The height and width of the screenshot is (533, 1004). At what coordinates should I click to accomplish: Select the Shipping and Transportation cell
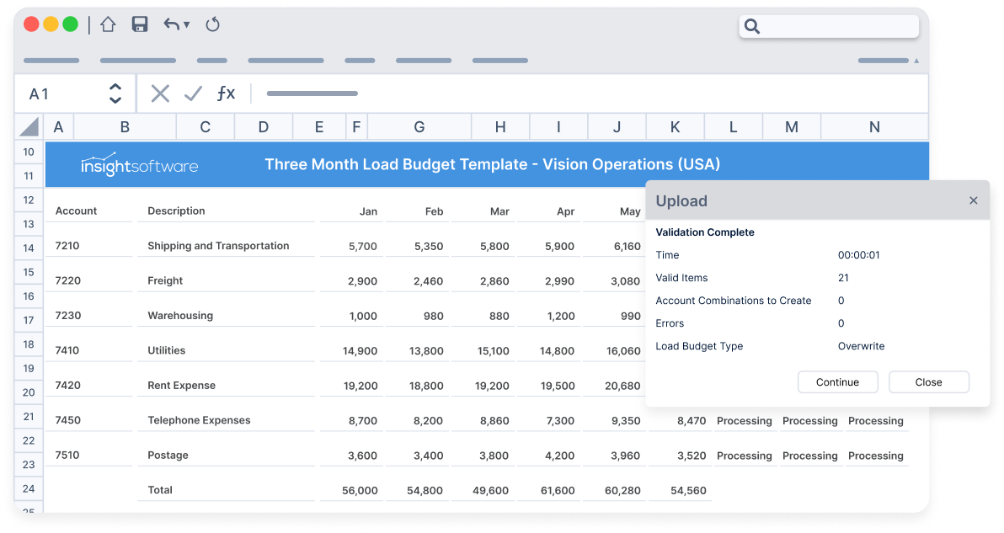pyautogui.click(x=218, y=246)
